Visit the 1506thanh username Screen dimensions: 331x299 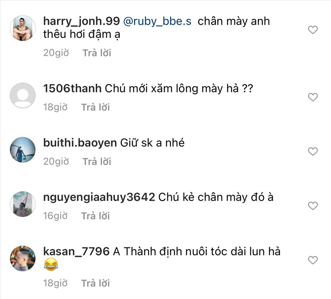(x=72, y=89)
